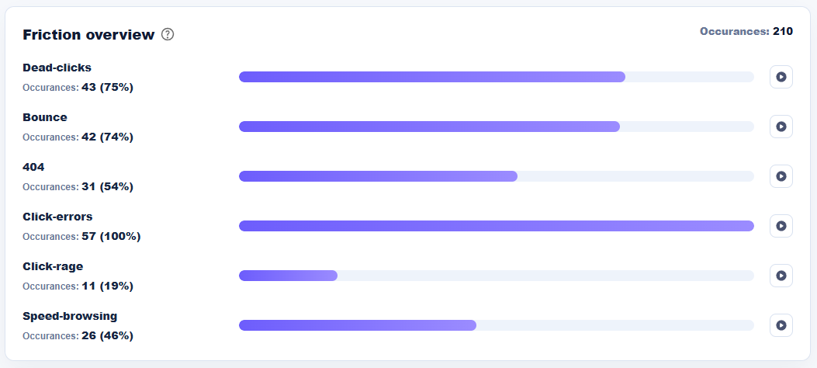This screenshot has height=368, width=817.
Task: Select the 404 friction label
Action: click(x=33, y=167)
